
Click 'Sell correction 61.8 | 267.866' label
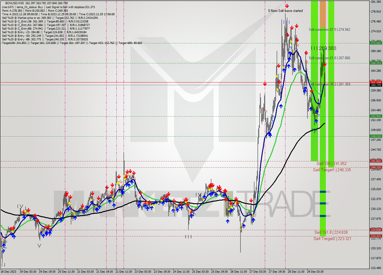(329, 58)
